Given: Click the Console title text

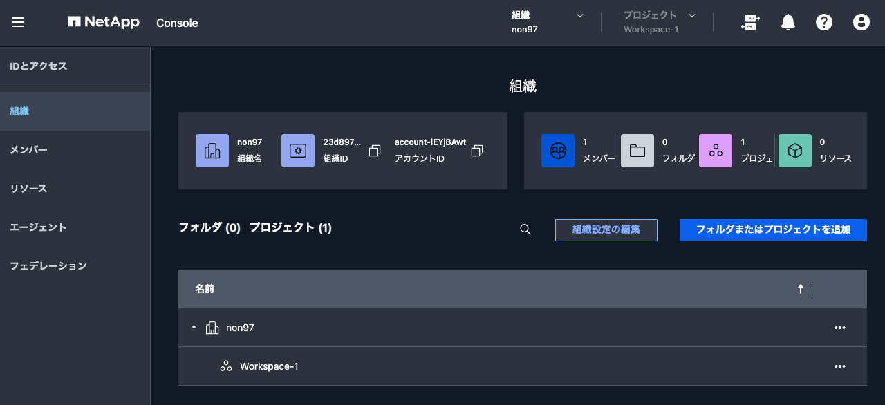Looking at the screenshot, I should (177, 23).
